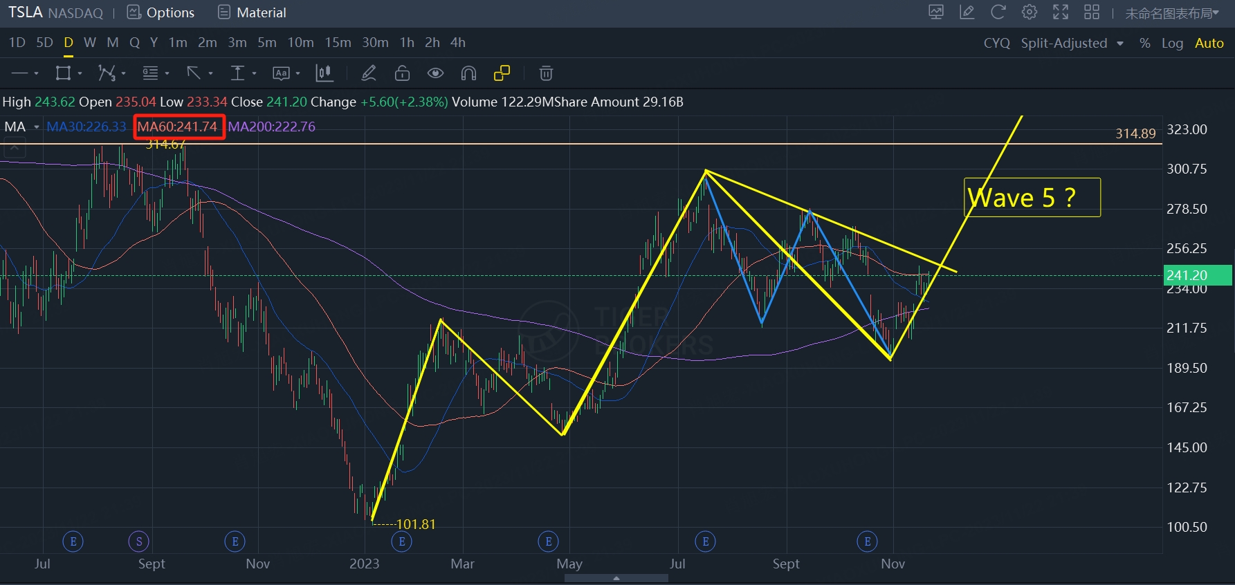Viewport: 1235px width, 585px height.
Task: Toggle percent (%) scale mode
Action: tap(1145, 43)
